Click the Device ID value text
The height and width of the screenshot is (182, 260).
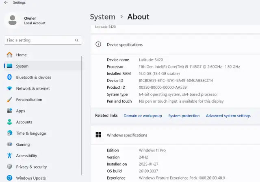pos(176,81)
